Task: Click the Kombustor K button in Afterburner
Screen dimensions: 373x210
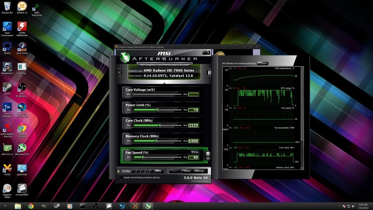Action: coord(119,73)
